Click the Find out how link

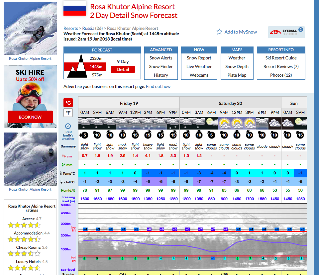[158, 86]
